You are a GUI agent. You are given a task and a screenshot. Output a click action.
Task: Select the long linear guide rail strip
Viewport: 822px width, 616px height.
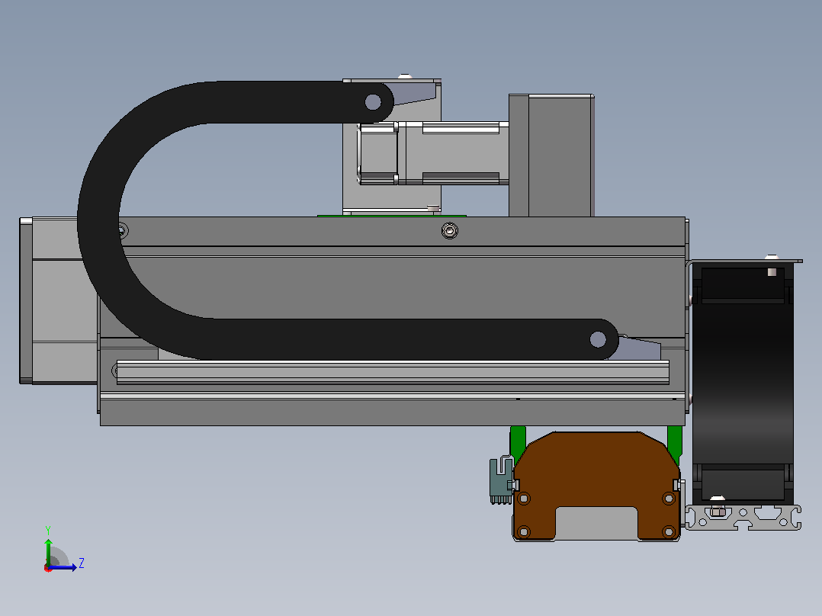[393, 372]
